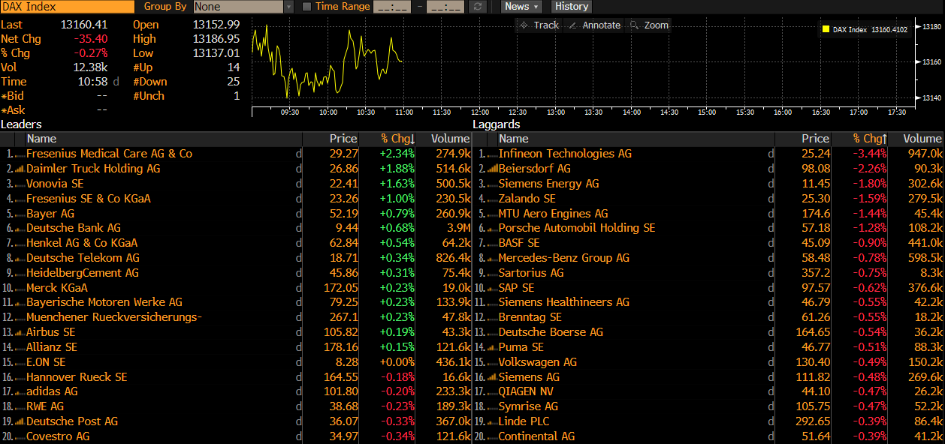Open the History tab
Image resolution: width=945 pixels, height=444 pixels.
click(572, 7)
